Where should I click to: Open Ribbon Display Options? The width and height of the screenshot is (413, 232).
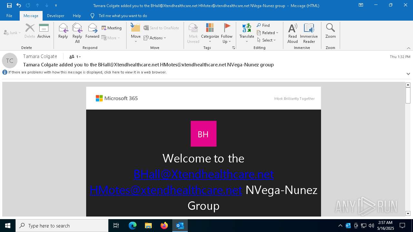click(361, 5)
